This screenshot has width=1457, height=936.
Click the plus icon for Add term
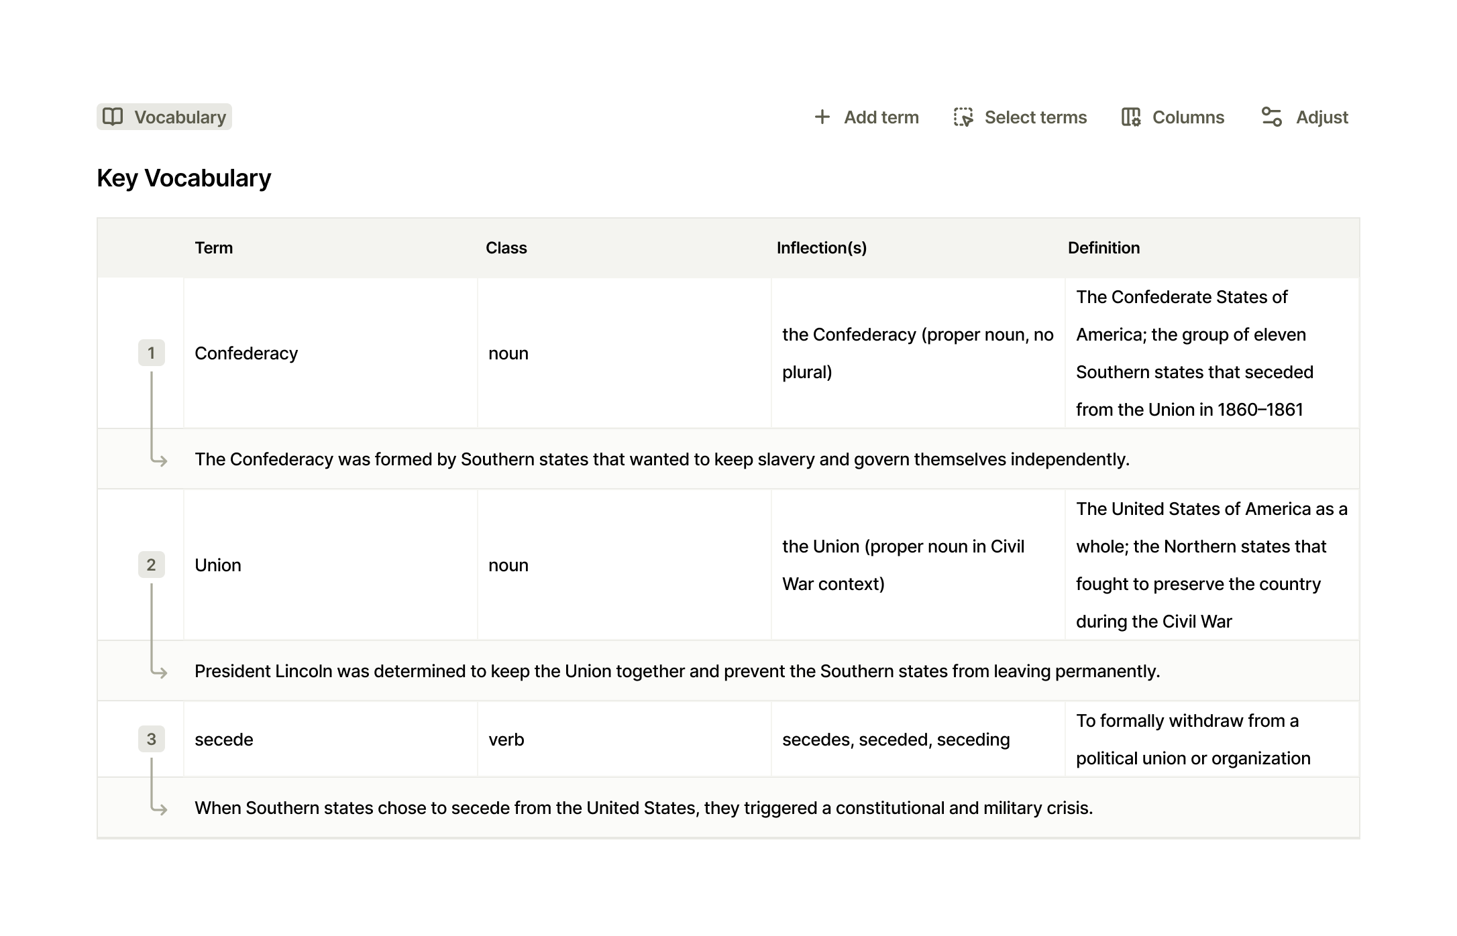(x=822, y=117)
